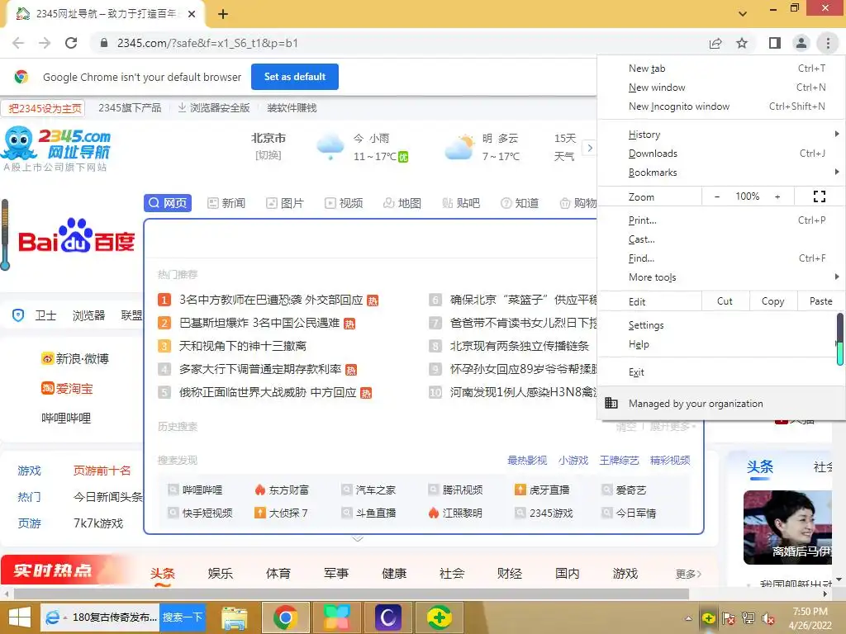Click the share page icon in the address bar
846x634 pixels.
click(x=715, y=43)
